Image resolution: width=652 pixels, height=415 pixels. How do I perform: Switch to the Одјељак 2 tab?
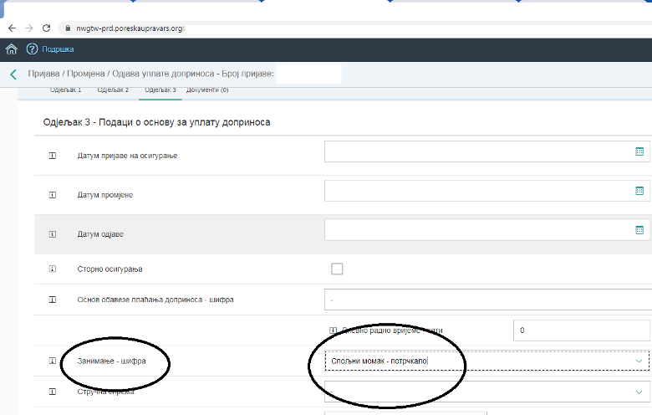(113, 90)
